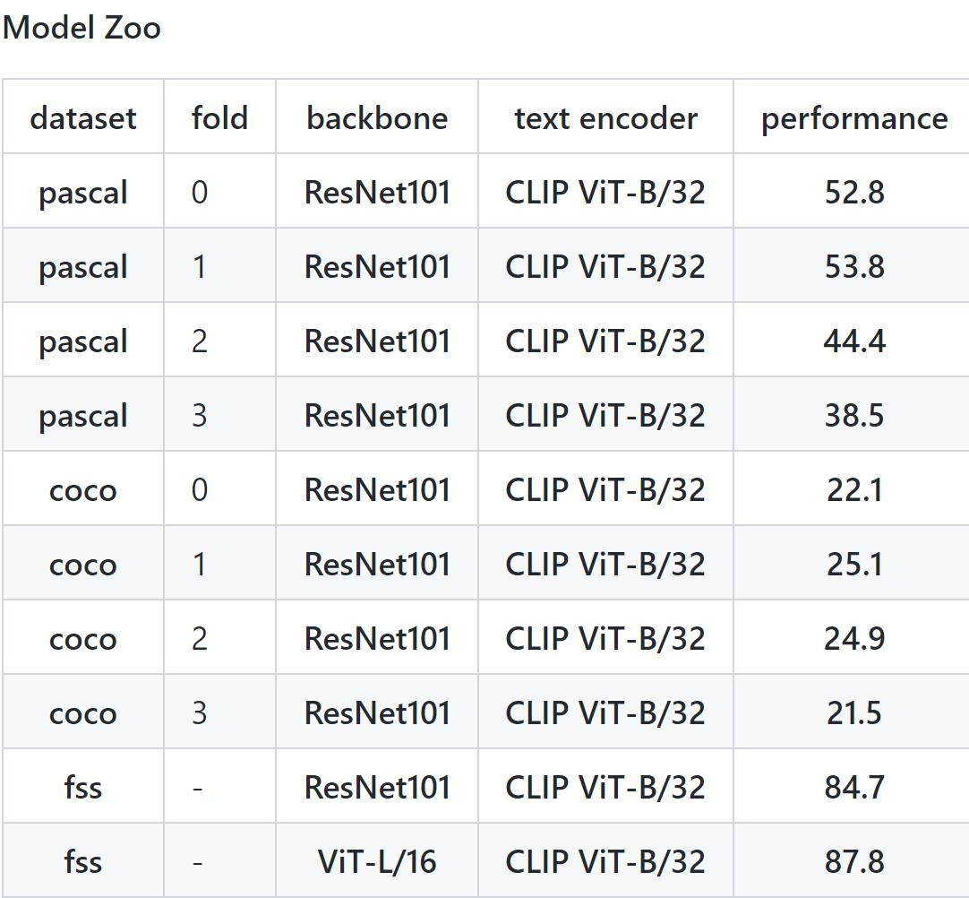This screenshot has height=898, width=969.
Task: Select the ViT-L/16 backbone cell
Action: click(x=377, y=862)
